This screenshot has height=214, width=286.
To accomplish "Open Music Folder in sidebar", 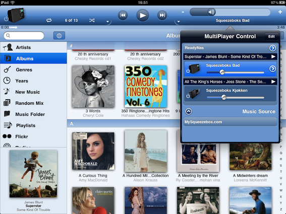I will coord(34,114).
